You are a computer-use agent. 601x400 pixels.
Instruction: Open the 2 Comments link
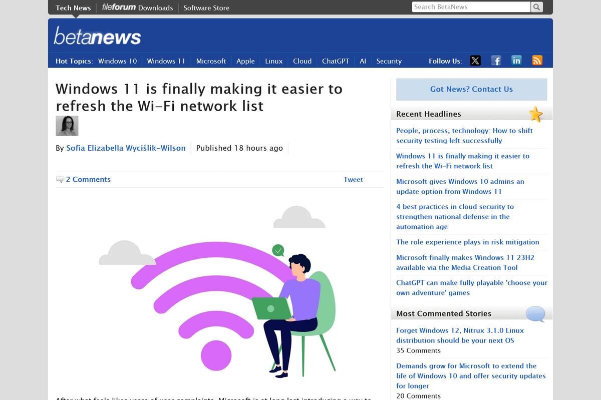tap(88, 179)
